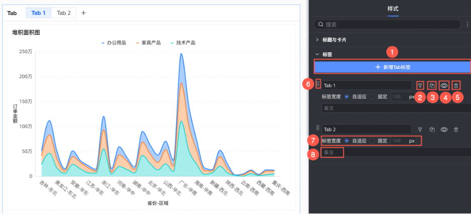Collapse the 标签 section
This screenshot has height=214, width=471.
[x=317, y=54]
